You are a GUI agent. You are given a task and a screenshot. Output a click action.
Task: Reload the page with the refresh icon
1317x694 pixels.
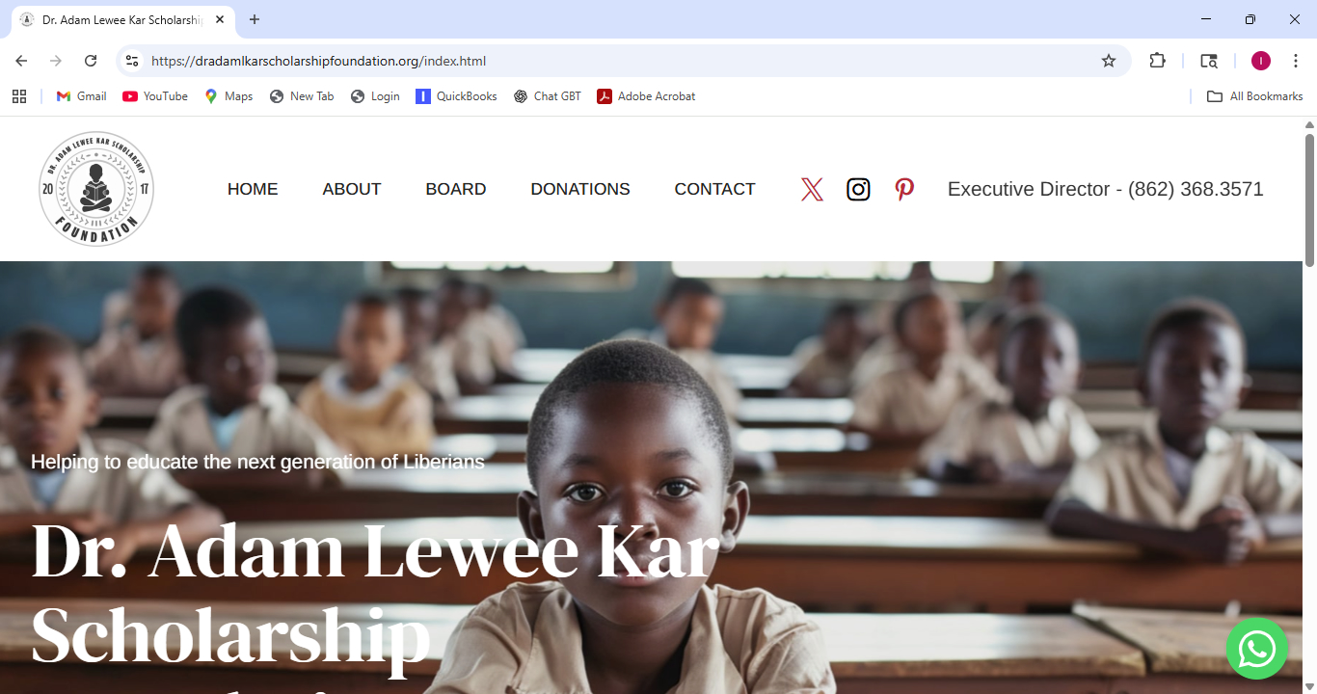[x=91, y=61]
